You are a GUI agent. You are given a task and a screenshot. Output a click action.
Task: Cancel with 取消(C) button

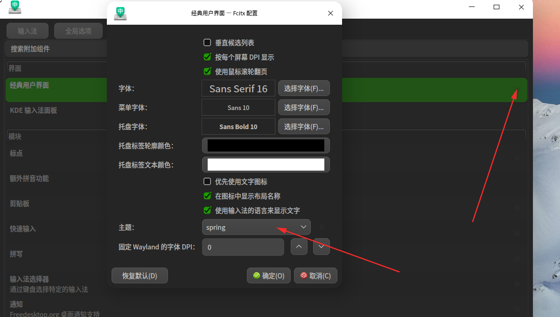tap(315, 276)
